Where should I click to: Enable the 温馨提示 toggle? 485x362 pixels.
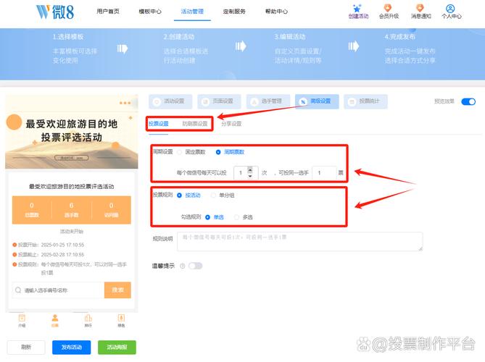(195, 266)
